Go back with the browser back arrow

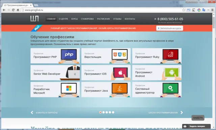click(x=4, y=10)
